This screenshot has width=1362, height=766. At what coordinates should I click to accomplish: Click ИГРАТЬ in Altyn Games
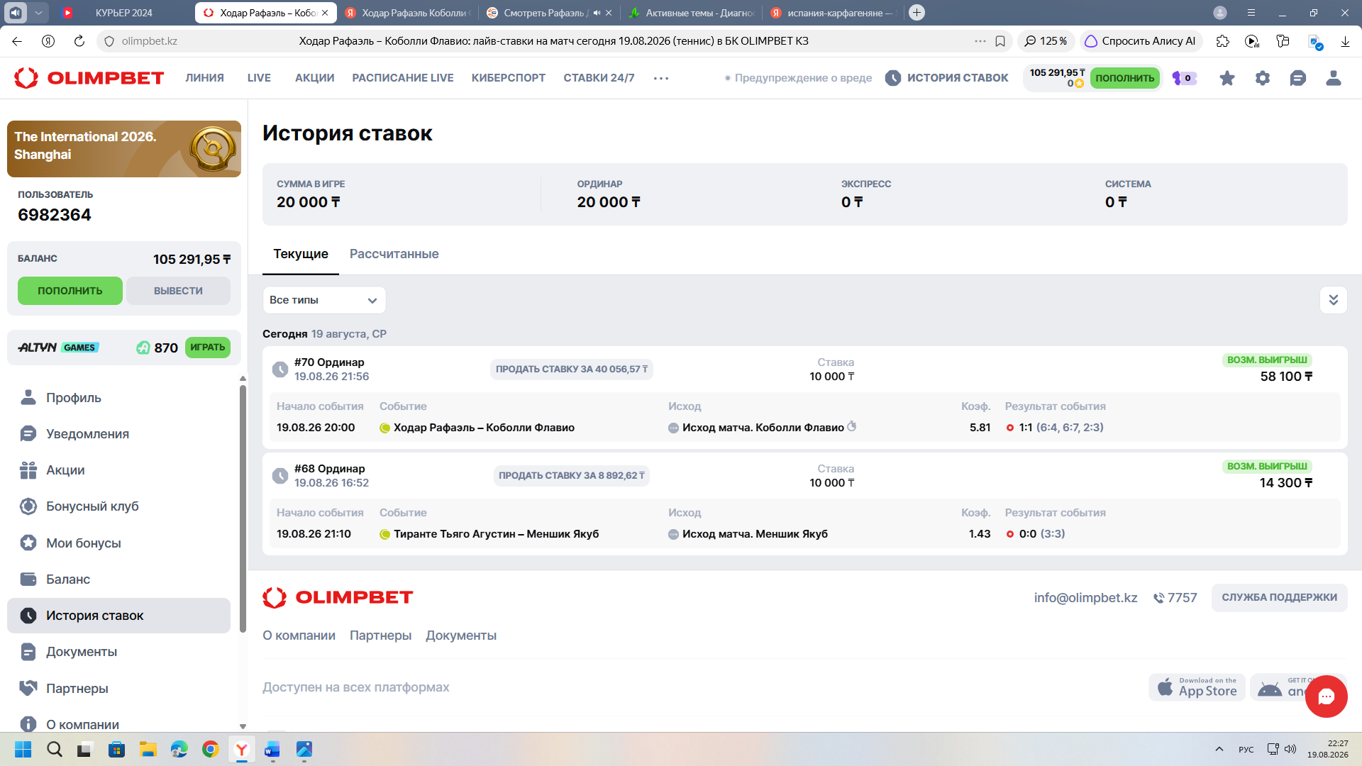click(207, 348)
